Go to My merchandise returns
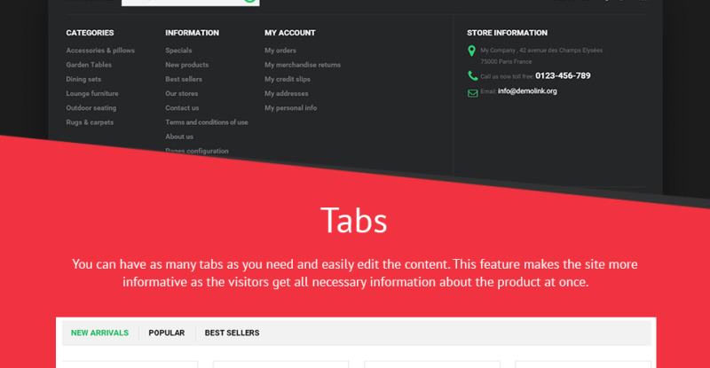Screen dimensions: 710x368 tap(303, 65)
